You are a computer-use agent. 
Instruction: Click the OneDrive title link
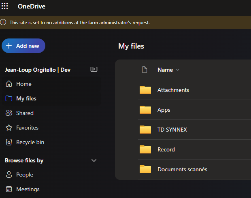[x=32, y=6]
